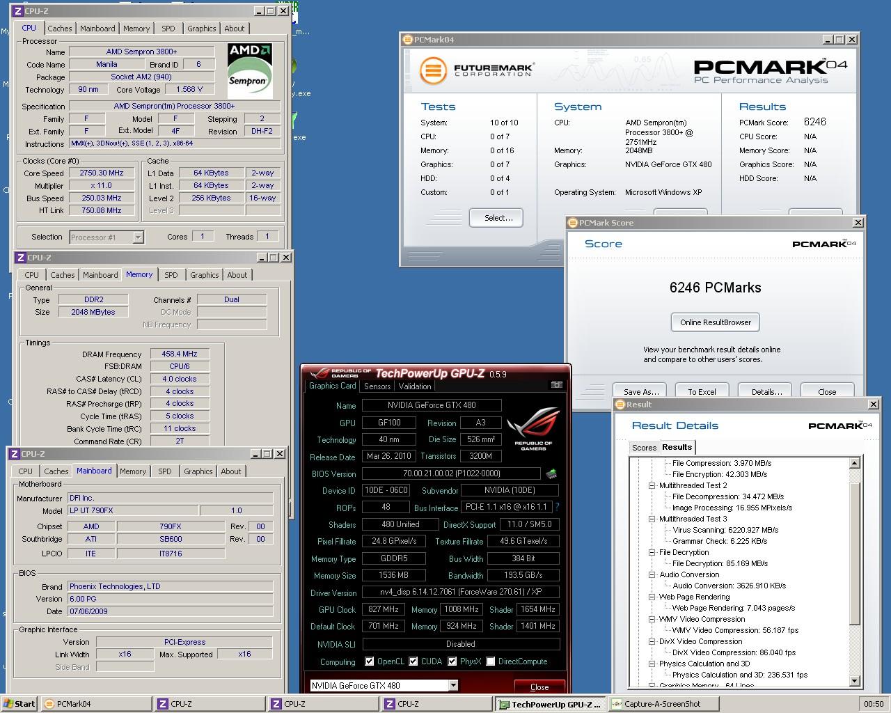Click the DRAM Frequency value 458.4 MHz
The height and width of the screenshot is (713, 891).
point(179,354)
